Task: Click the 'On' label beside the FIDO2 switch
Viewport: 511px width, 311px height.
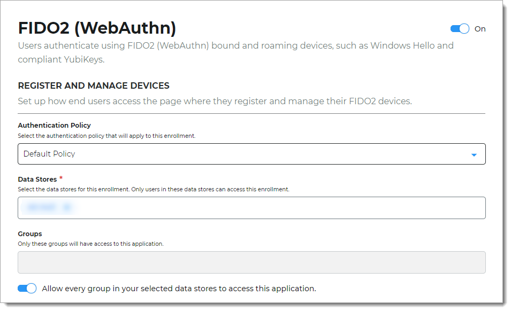Action: tap(480, 29)
